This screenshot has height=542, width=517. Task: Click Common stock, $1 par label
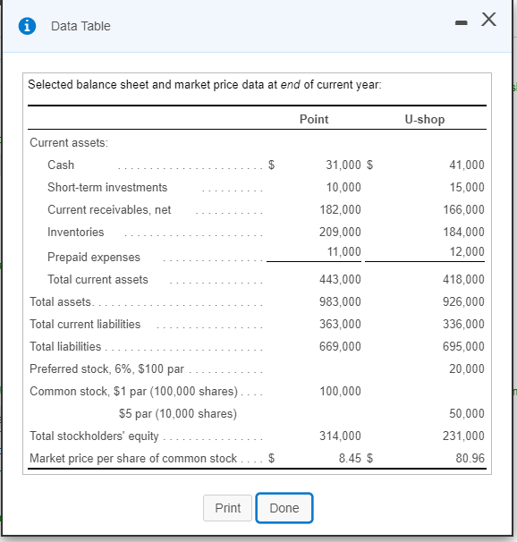(134, 391)
